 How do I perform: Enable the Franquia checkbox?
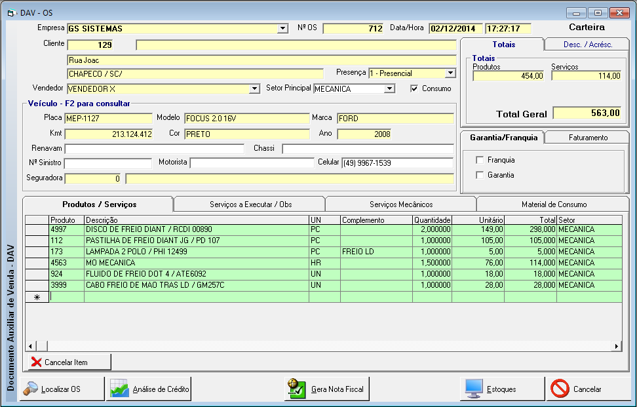pyautogui.click(x=480, y=160)
